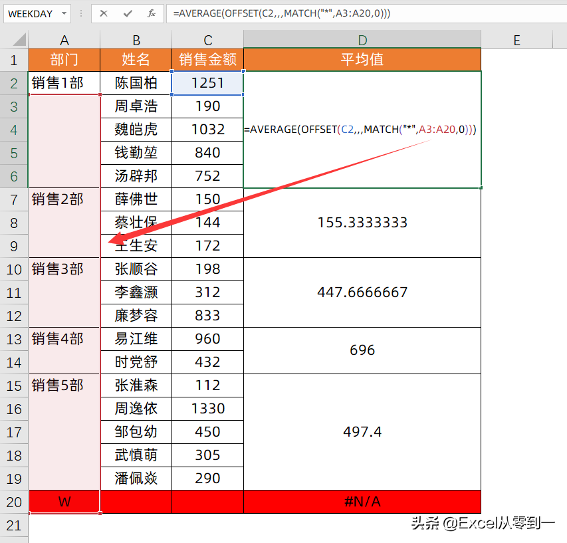Click the Select All corner triangle

tap(19, 39)
